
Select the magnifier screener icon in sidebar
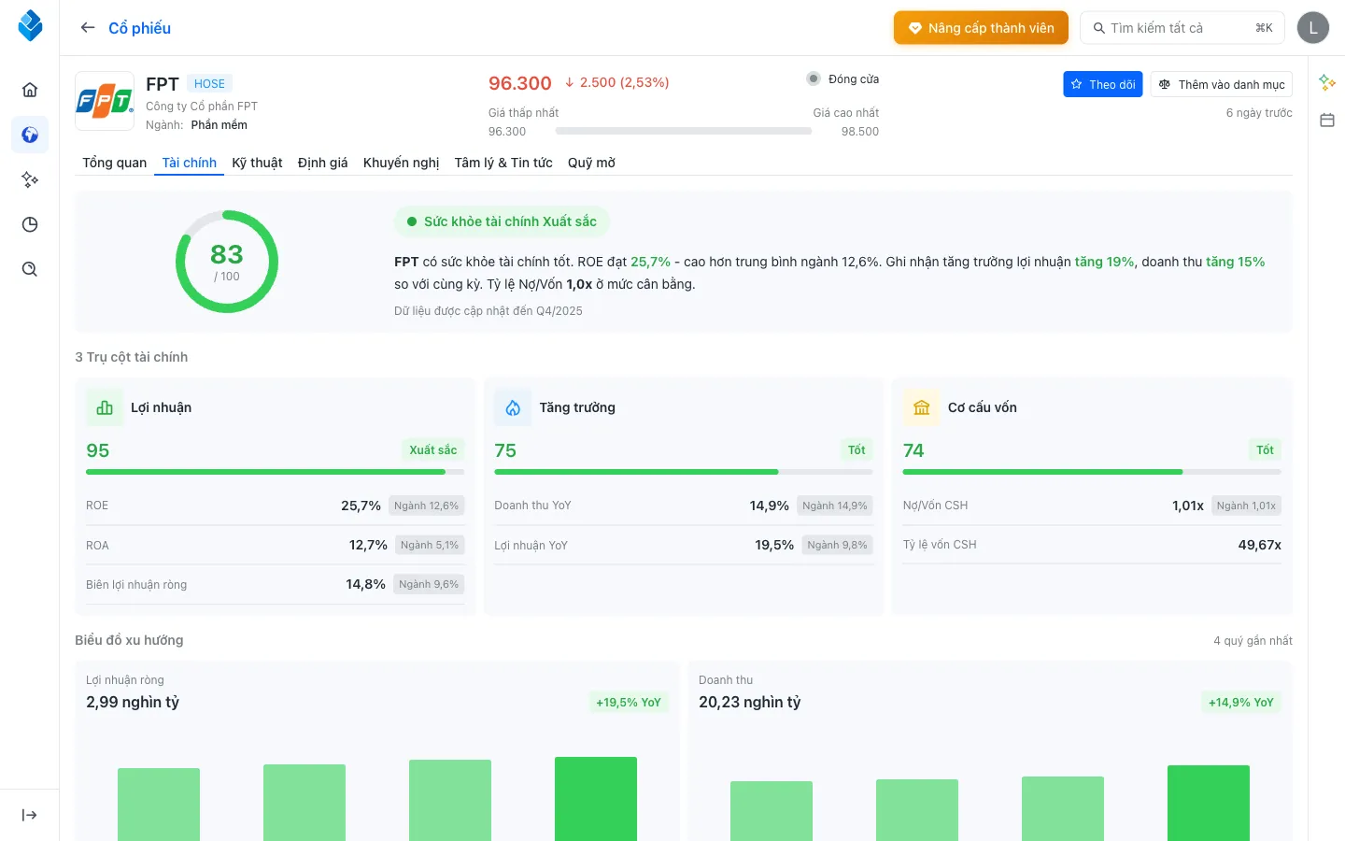click(x=29, y=269)
